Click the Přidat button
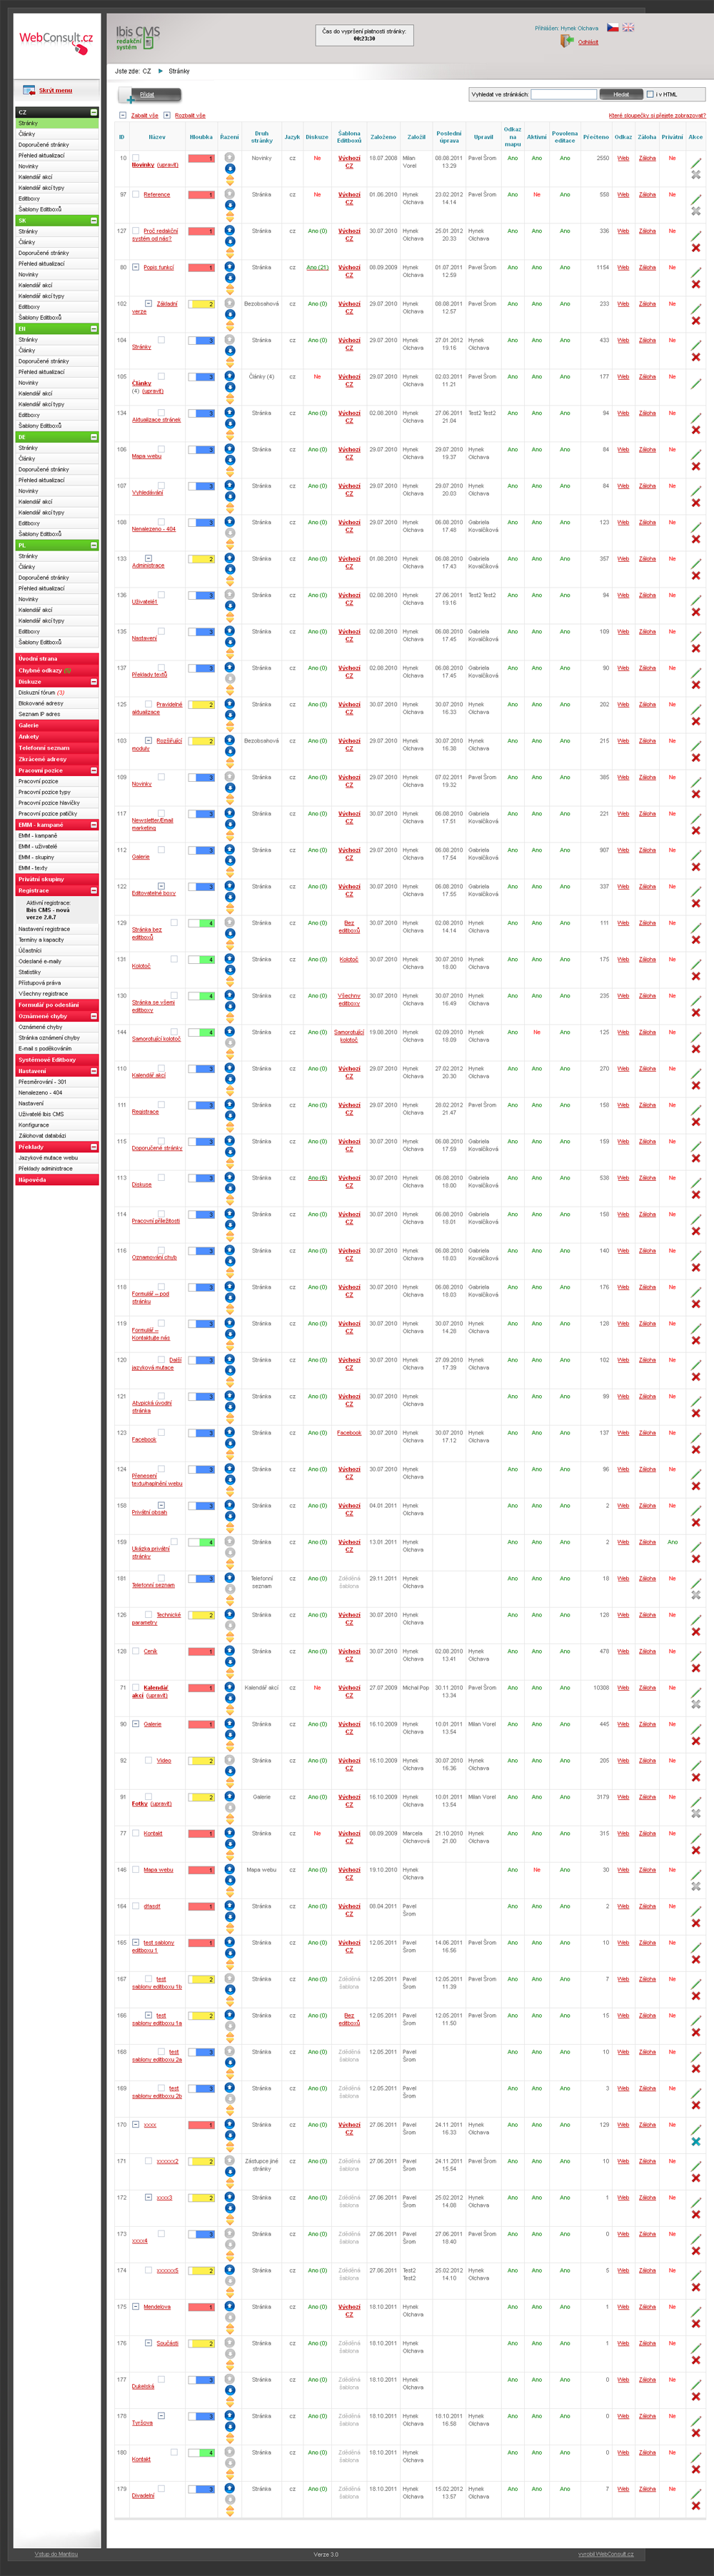Screen dimensions: 714x2576 (x=150, y=95)
